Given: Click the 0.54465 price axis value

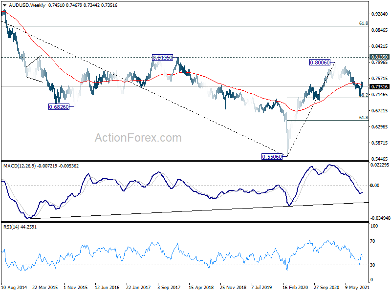Looking at the screenshot, I should tap(380, 159).
